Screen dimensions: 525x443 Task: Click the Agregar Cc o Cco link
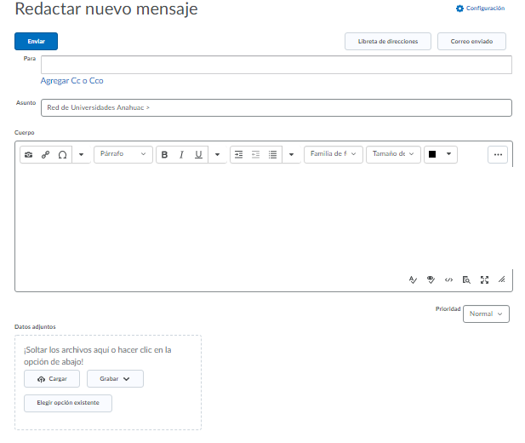71,81
